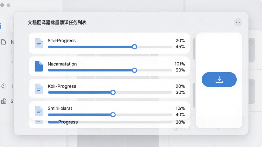Click the Smi-Holarat document icon
262x147 pixels.
pos(39,111)
